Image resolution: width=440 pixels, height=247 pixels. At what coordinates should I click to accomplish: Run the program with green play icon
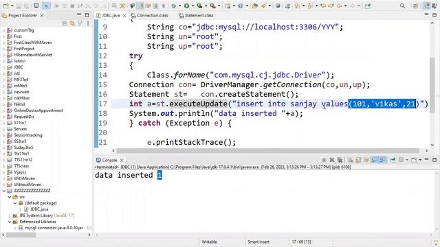(x=186, y=6)
